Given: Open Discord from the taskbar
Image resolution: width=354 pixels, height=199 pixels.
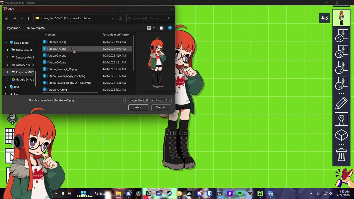Looking at the screenshot, I should pos(199,193).
